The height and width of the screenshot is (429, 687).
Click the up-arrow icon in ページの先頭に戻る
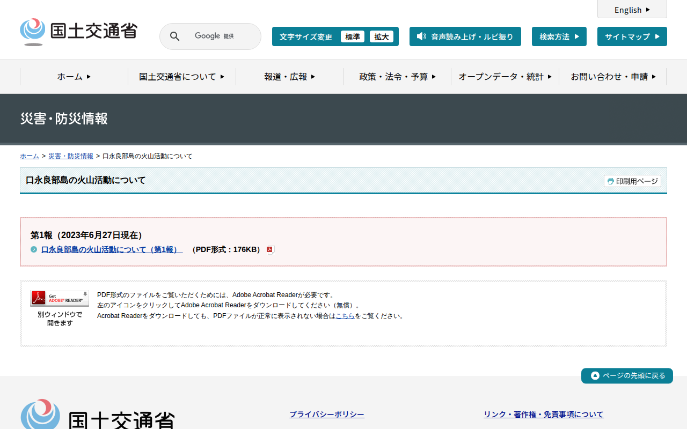pyautogui.click(x=595, y=376)
